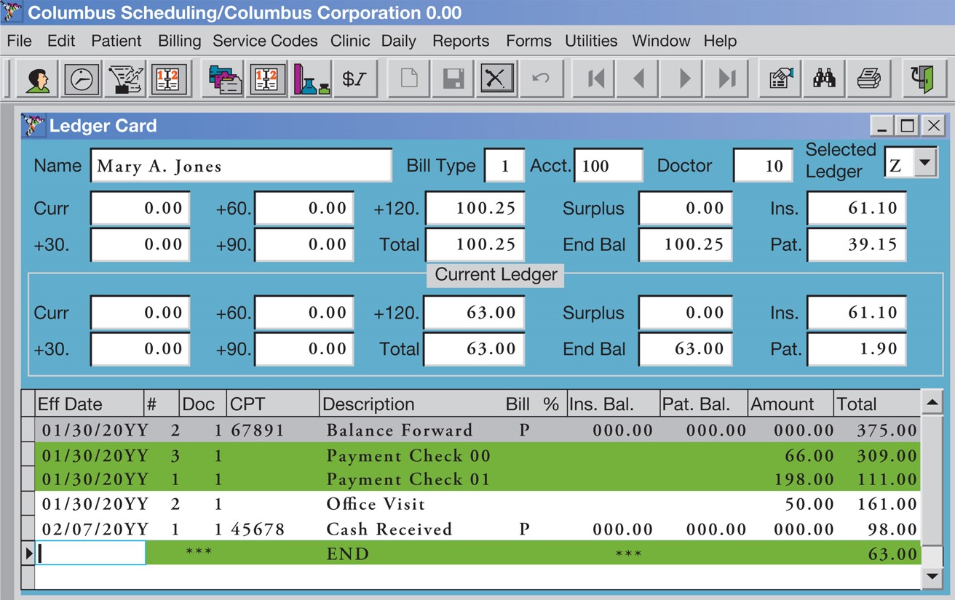
Task: Expand the Selected Ledger dropdown arrow
Action: pos(924,162)
